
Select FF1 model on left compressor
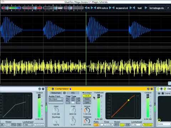click(x=8, y=125)
